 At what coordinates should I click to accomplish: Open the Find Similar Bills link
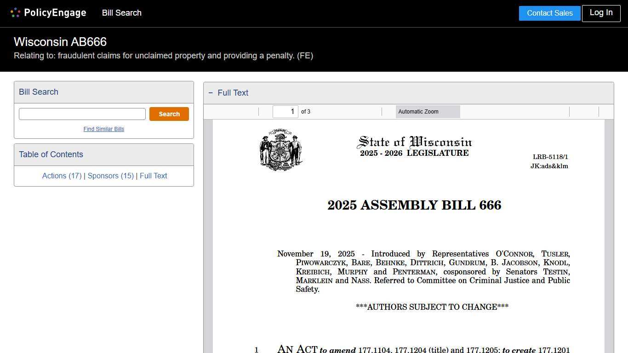(103, 129)
